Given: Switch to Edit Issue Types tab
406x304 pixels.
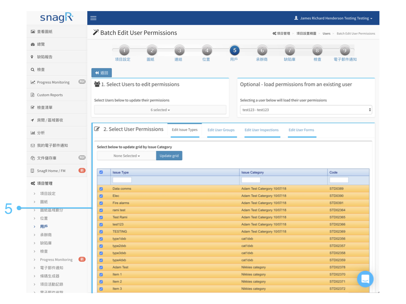Looking at the screenshot, I should [x=185, y=130].
